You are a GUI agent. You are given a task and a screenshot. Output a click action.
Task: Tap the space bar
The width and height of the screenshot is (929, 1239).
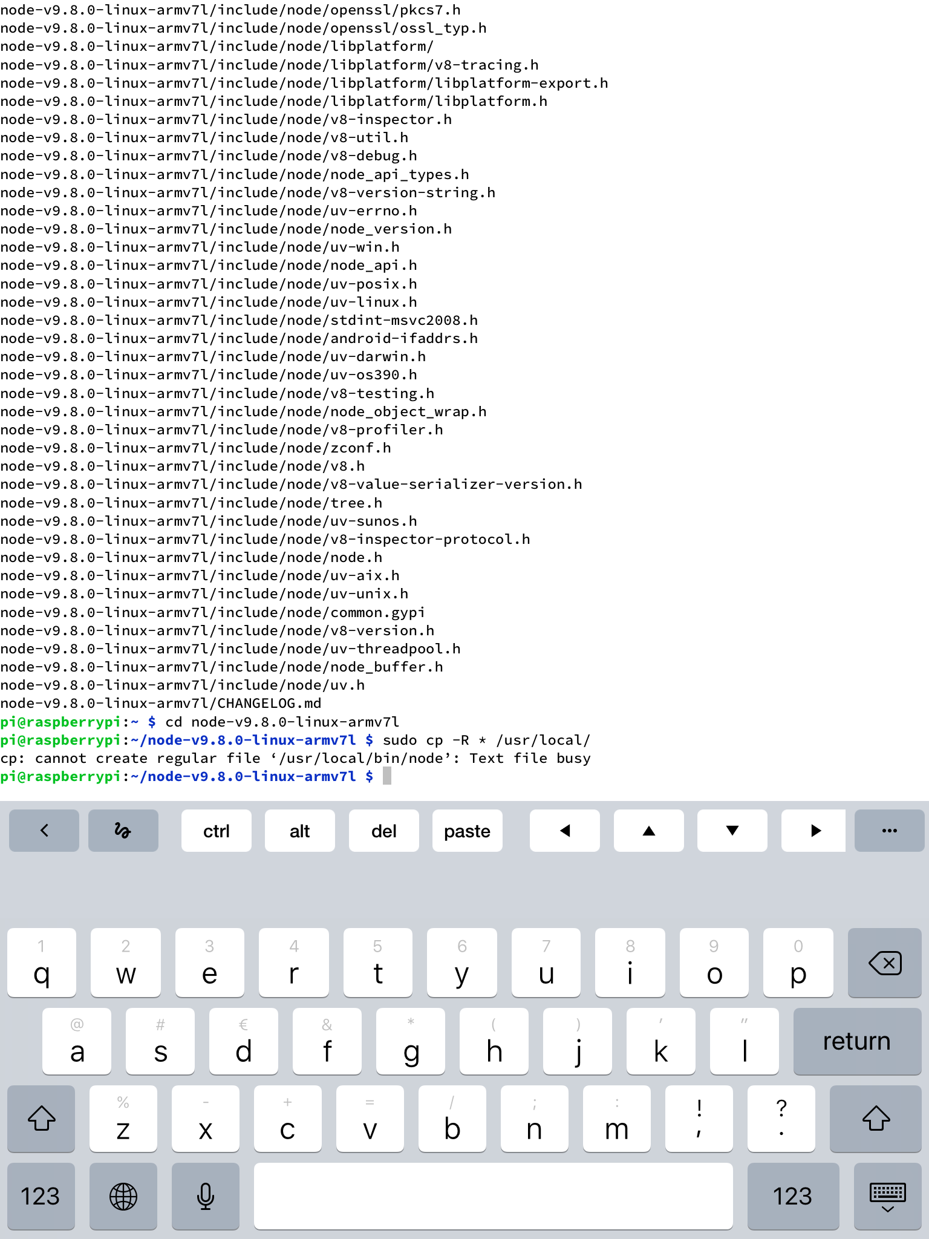[493, 1196]
